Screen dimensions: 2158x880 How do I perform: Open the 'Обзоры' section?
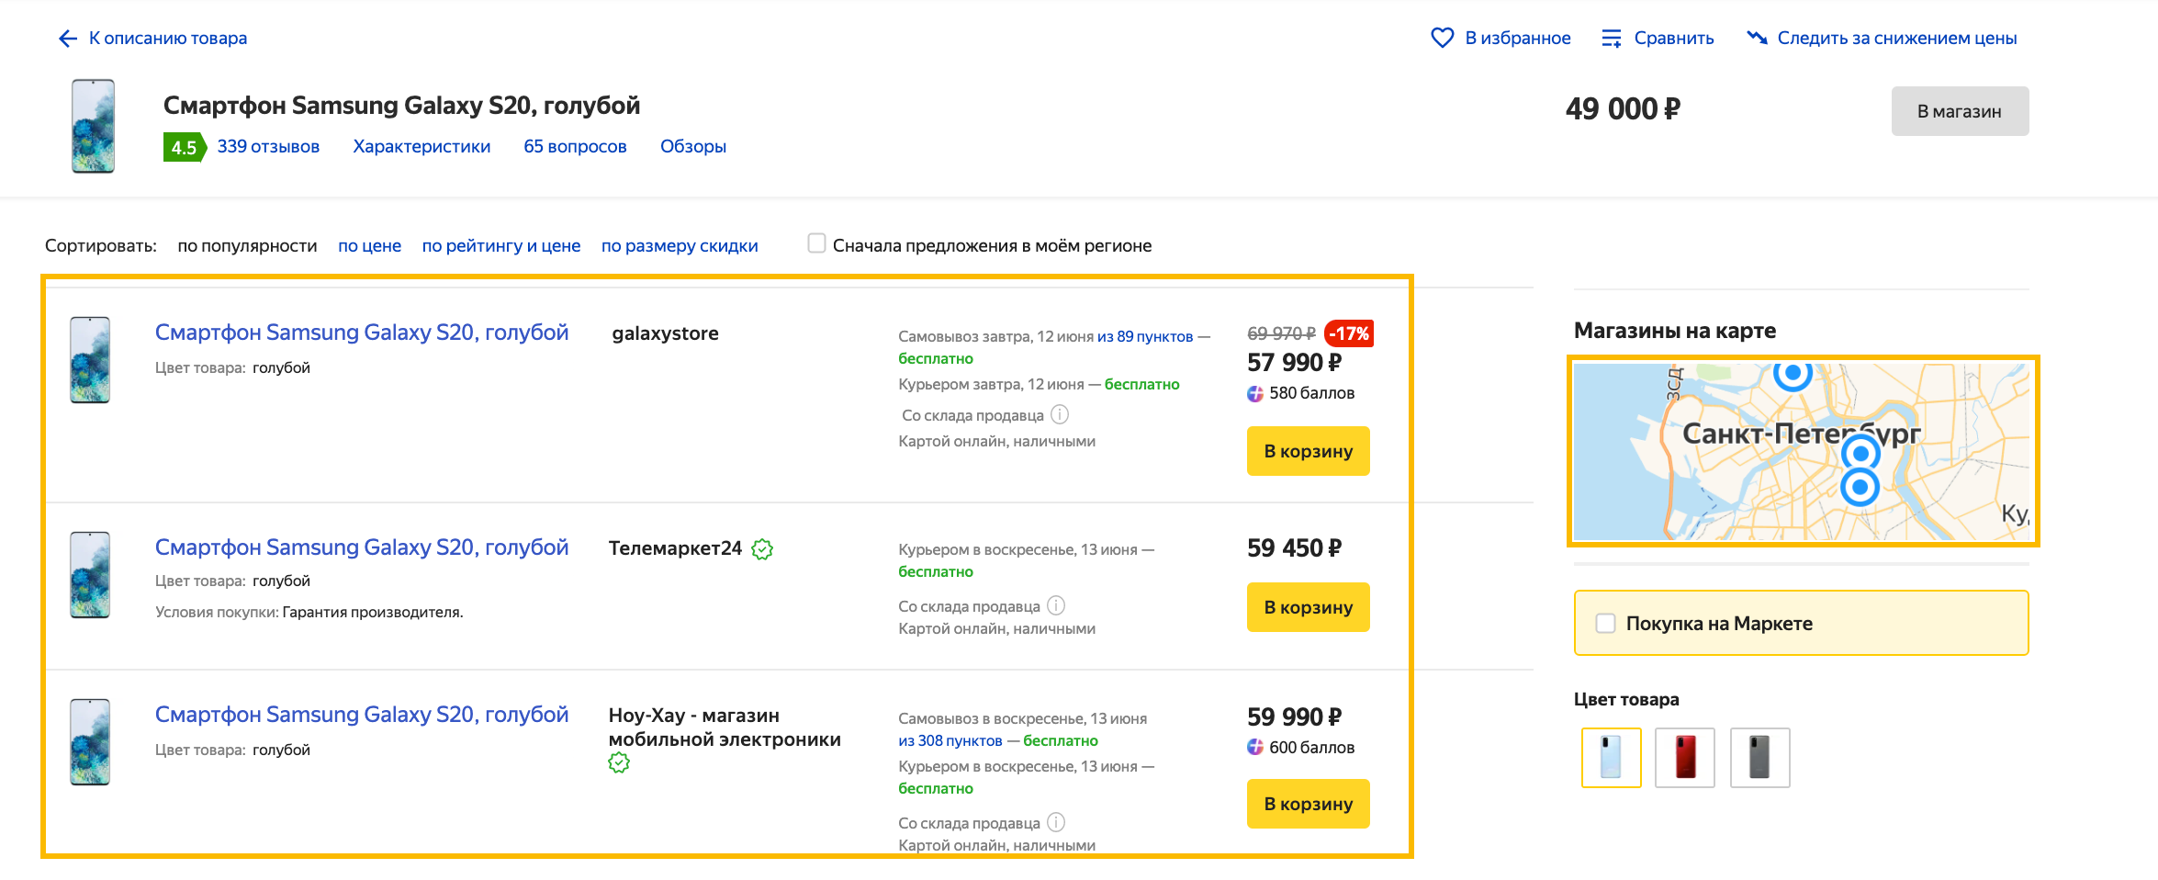(693, 147)
